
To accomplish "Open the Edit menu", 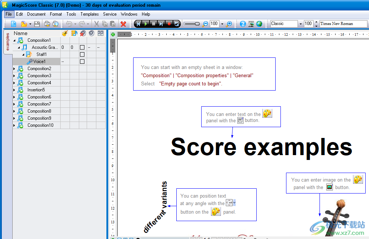I will (19, 14).
